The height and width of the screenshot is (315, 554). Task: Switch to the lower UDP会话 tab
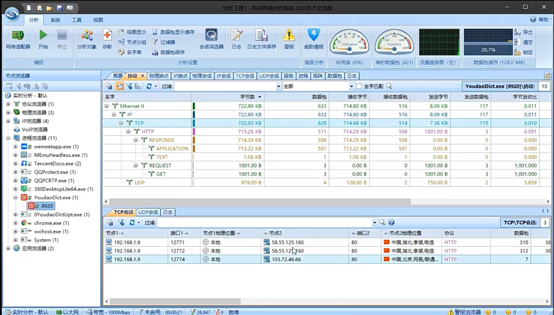148,212
